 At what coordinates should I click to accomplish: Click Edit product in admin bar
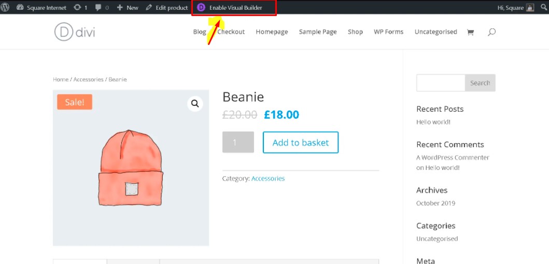tap(167, 8)
